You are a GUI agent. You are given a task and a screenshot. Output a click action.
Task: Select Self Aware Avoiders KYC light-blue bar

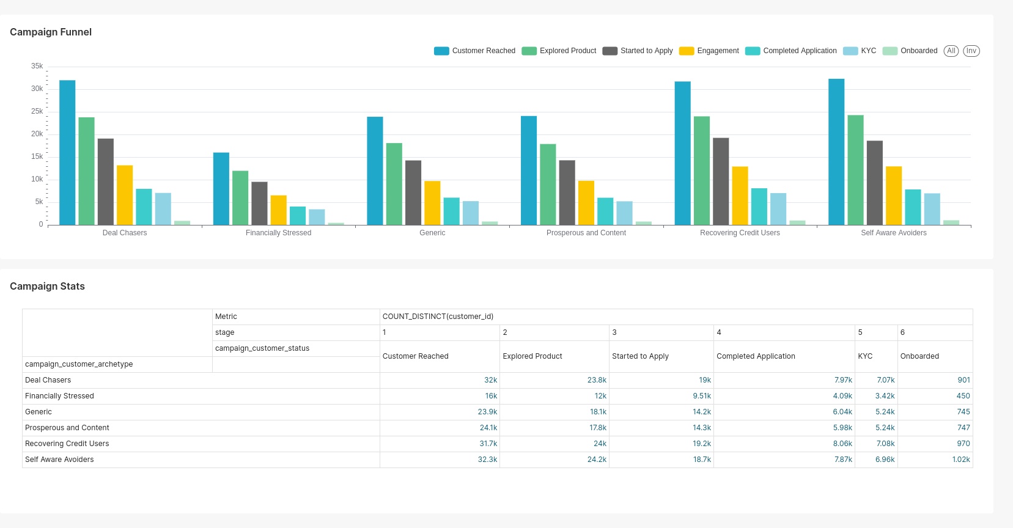[932, 209]
